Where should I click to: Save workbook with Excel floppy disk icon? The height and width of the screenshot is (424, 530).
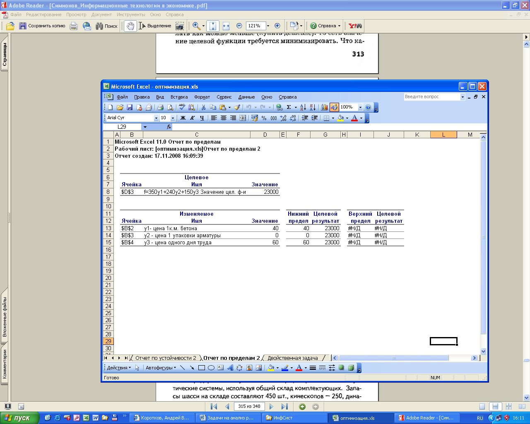coord(130,107)
